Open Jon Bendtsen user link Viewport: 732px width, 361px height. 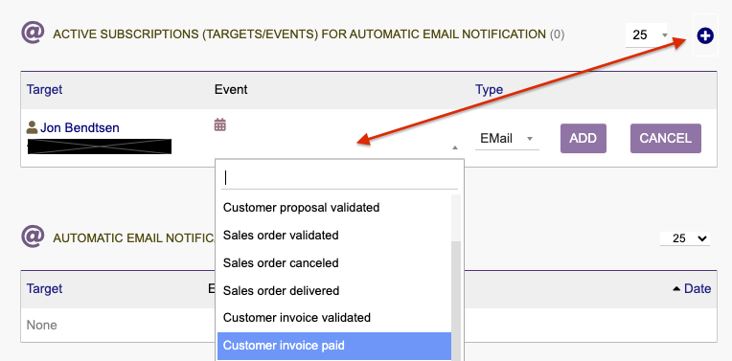click(x=80, y=127)
